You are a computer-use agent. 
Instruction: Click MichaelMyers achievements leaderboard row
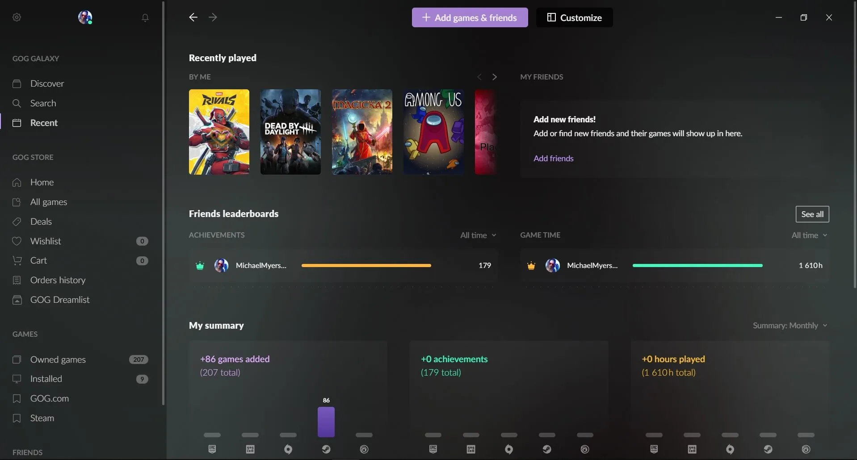pyautogui.click(x=343, y=265)
